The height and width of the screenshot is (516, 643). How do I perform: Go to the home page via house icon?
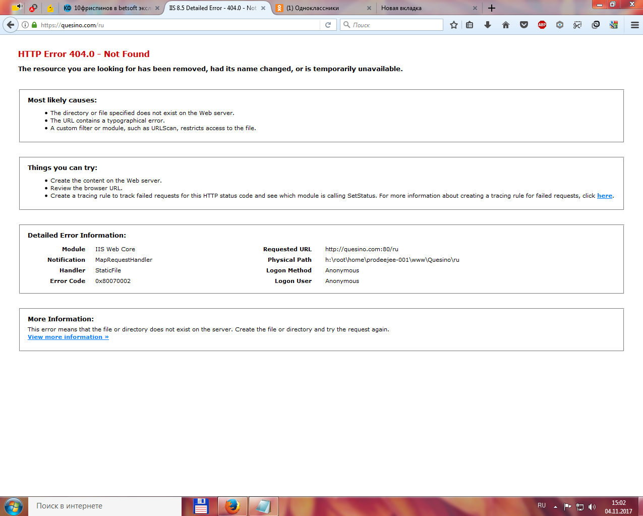point(506,25)
